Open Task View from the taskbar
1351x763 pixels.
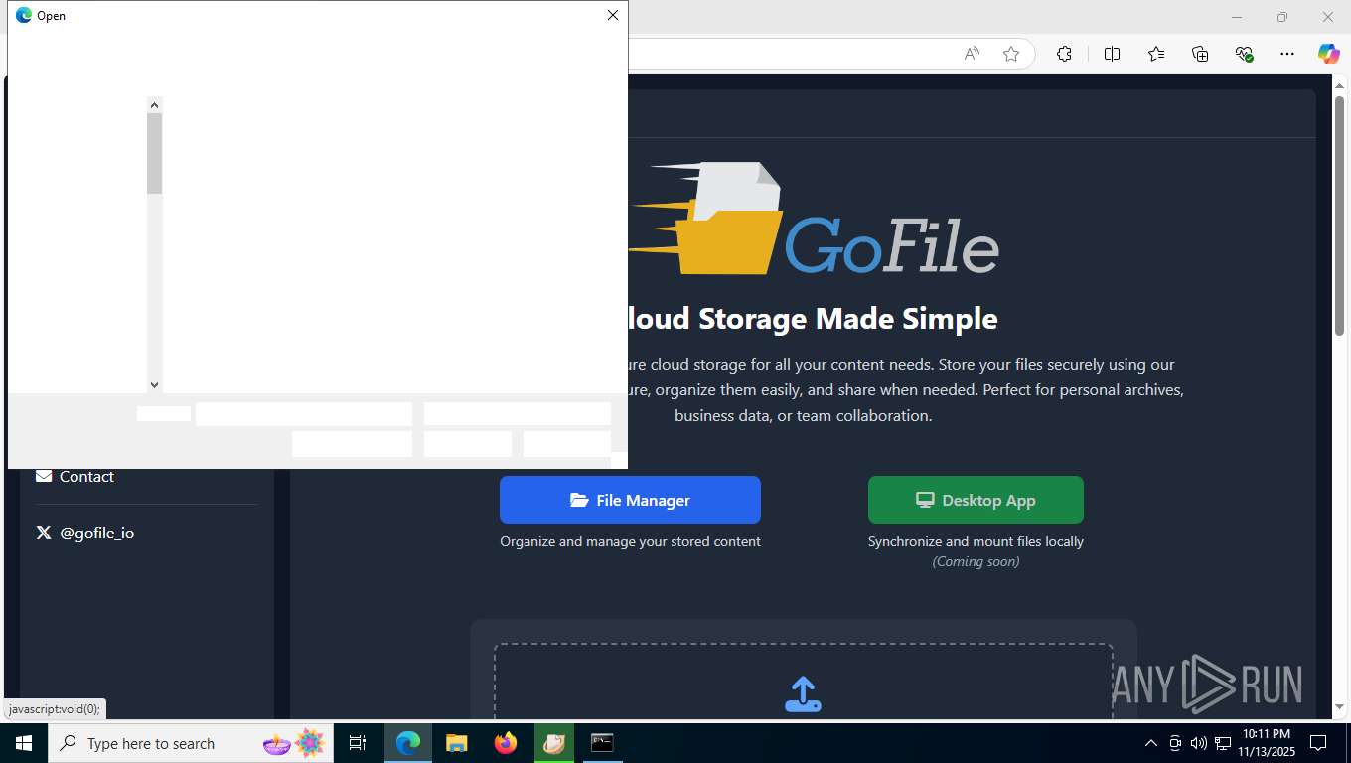pyautogui.click(x=358, y=743)
